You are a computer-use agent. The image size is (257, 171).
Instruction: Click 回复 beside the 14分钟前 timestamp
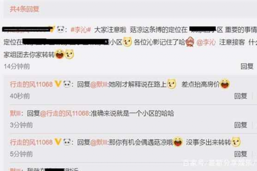click(247, 66)
